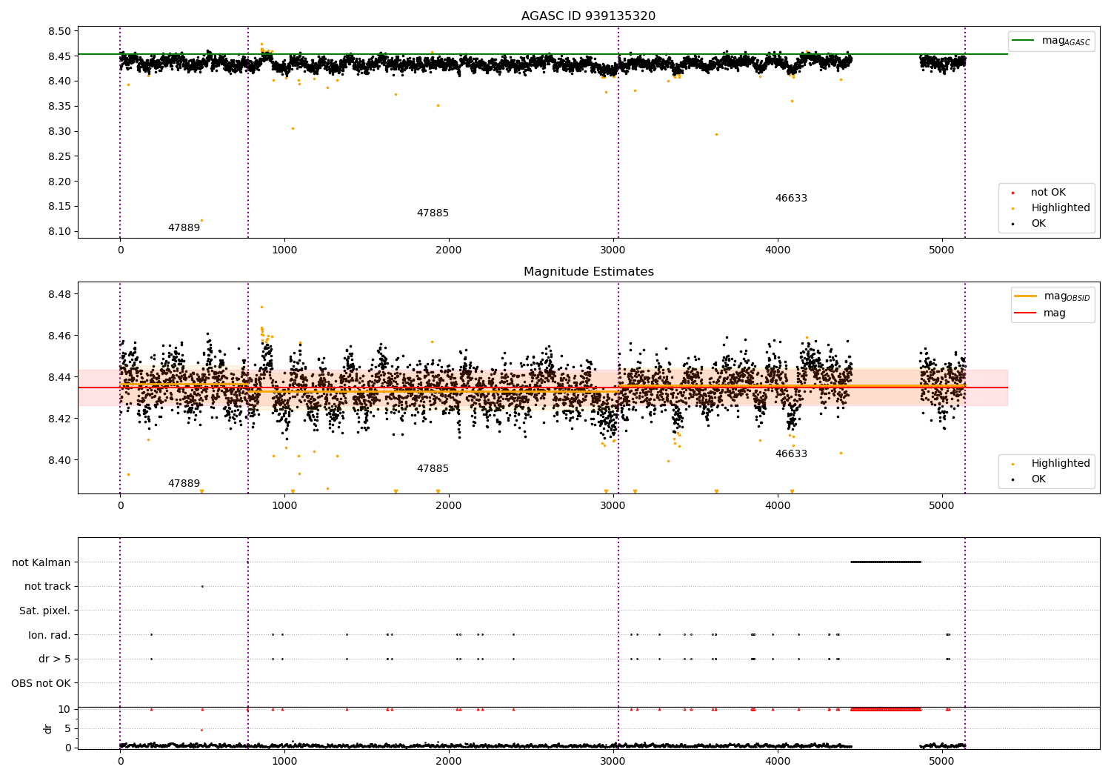The width and height of the screenshot is (1111, 778).
Task: Click OBSID label 47885 in the middle plot
Action: [x=433, y=469]
